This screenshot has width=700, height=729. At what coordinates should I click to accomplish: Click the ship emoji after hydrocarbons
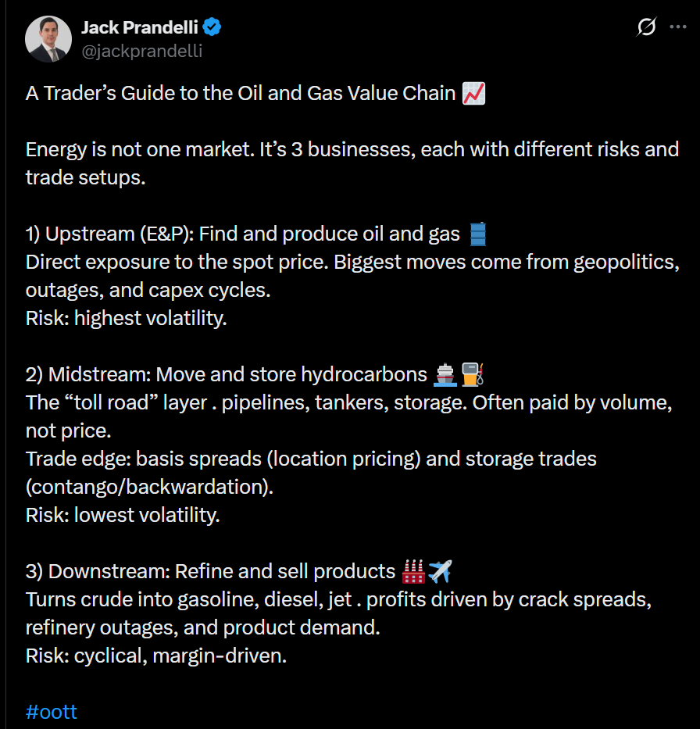pos(445,374)
